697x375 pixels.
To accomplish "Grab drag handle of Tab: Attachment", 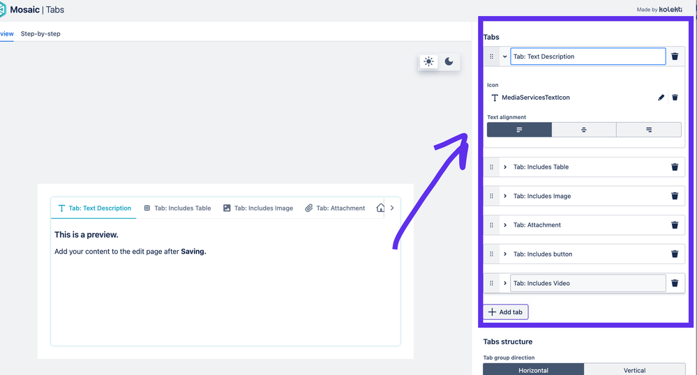I will click(x=491, y=225).
